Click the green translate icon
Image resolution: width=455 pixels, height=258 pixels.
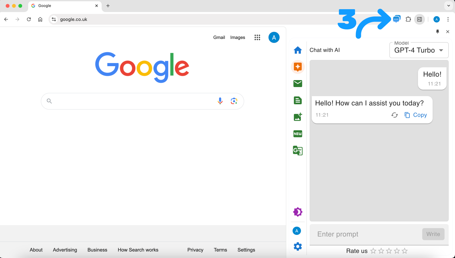point(298,150)
